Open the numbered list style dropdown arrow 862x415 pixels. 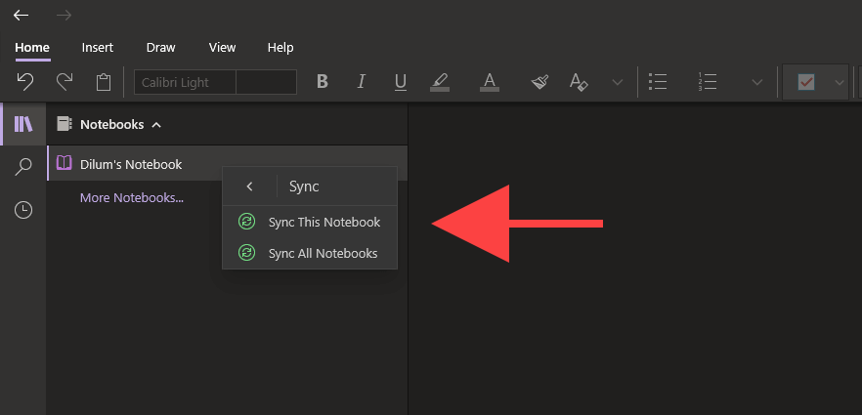[756, 82]
